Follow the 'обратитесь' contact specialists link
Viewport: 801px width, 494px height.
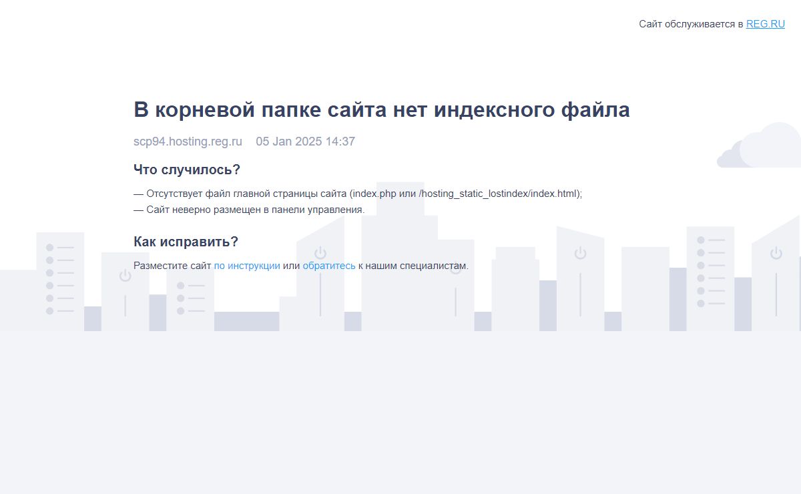[x=329, y=266]
